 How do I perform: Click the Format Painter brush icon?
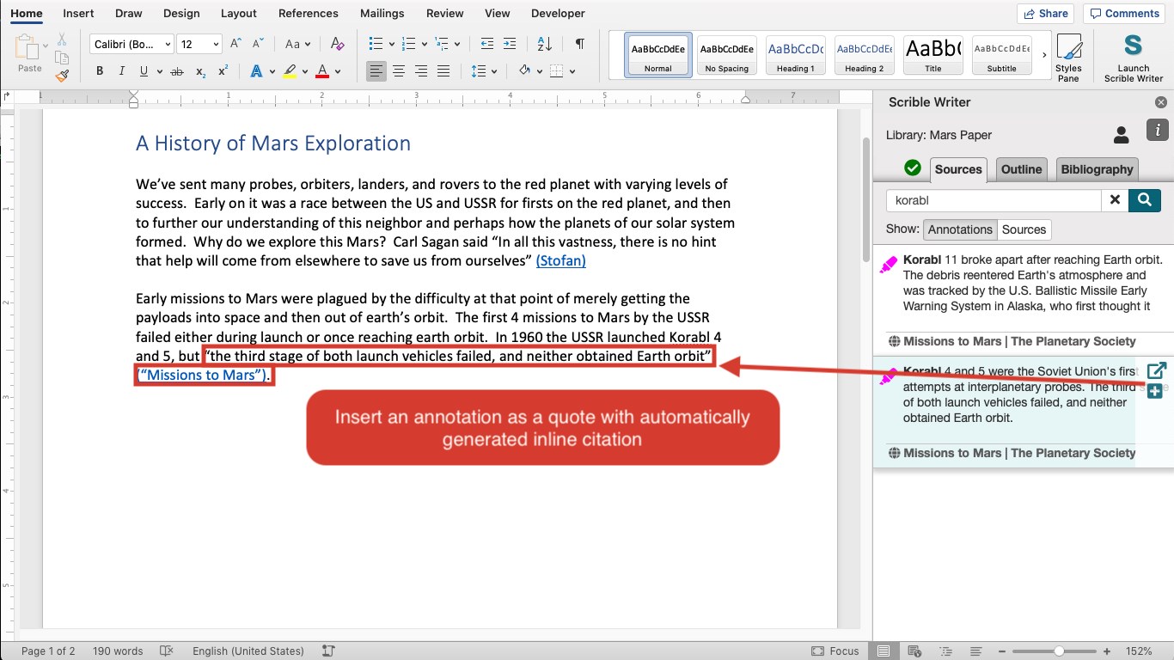[62, 76]
